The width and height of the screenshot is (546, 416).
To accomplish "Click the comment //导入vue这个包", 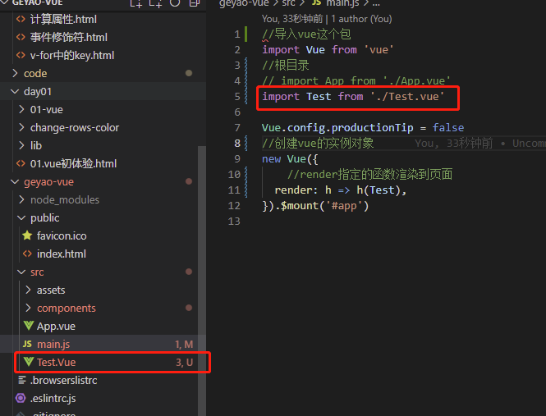I will [306, 34].
